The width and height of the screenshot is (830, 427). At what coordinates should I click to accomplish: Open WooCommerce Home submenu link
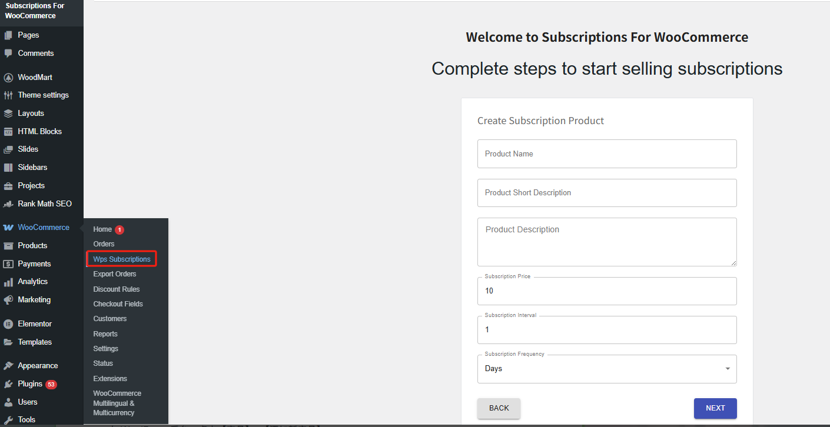point(102,229)
